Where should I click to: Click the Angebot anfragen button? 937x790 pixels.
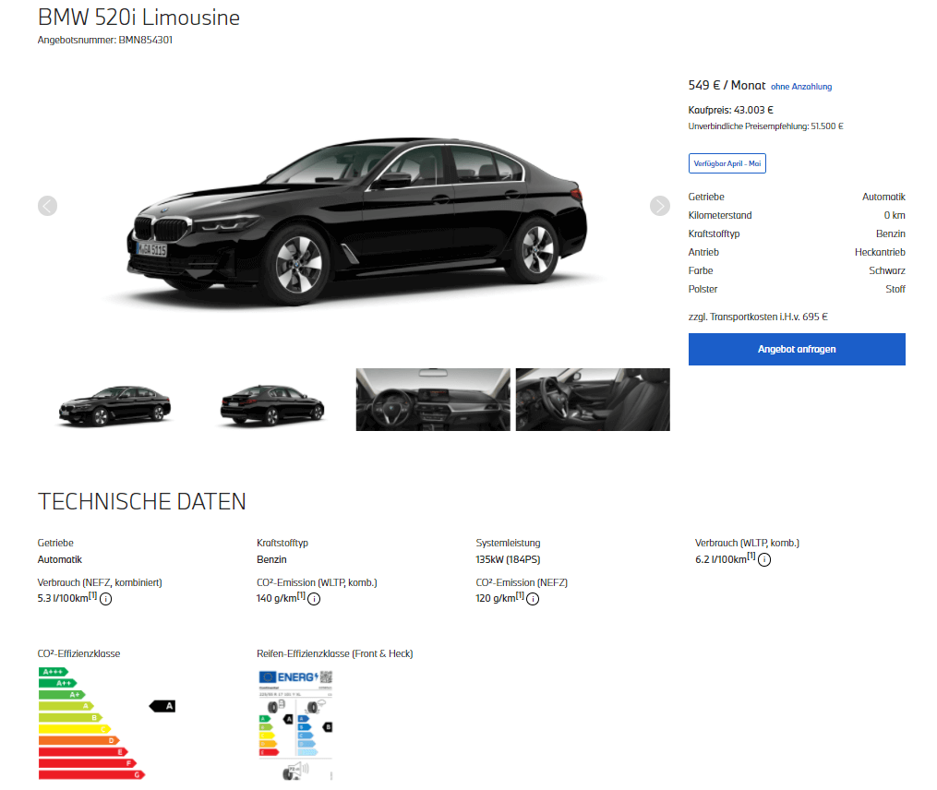click(797, 349)
